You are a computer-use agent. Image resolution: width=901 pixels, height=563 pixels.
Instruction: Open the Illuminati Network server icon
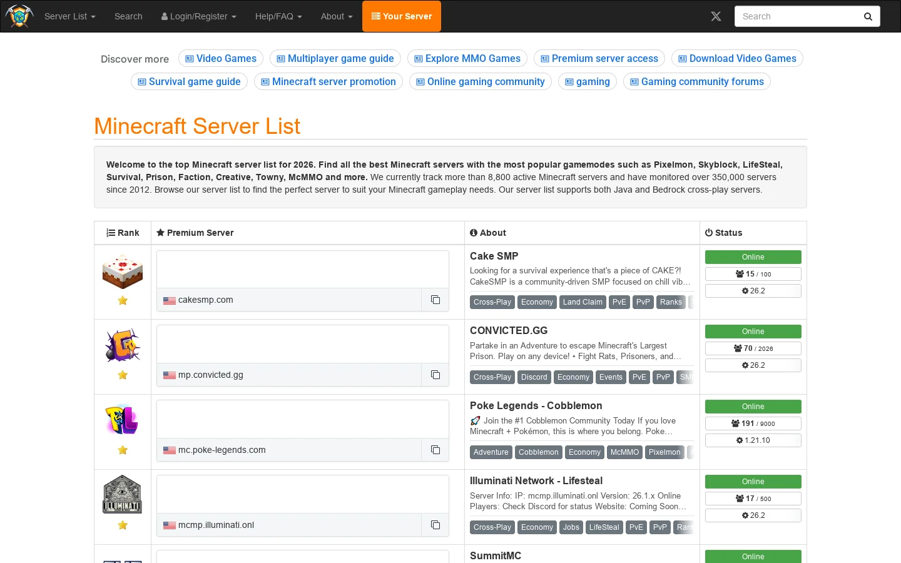122,494
